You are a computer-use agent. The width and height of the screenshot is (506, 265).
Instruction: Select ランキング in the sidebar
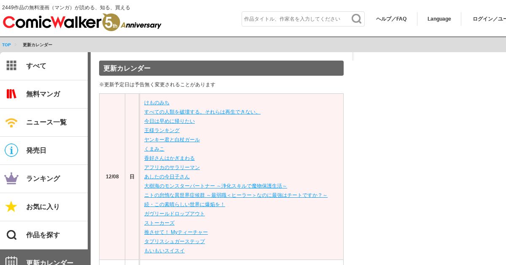click(44, 179)
